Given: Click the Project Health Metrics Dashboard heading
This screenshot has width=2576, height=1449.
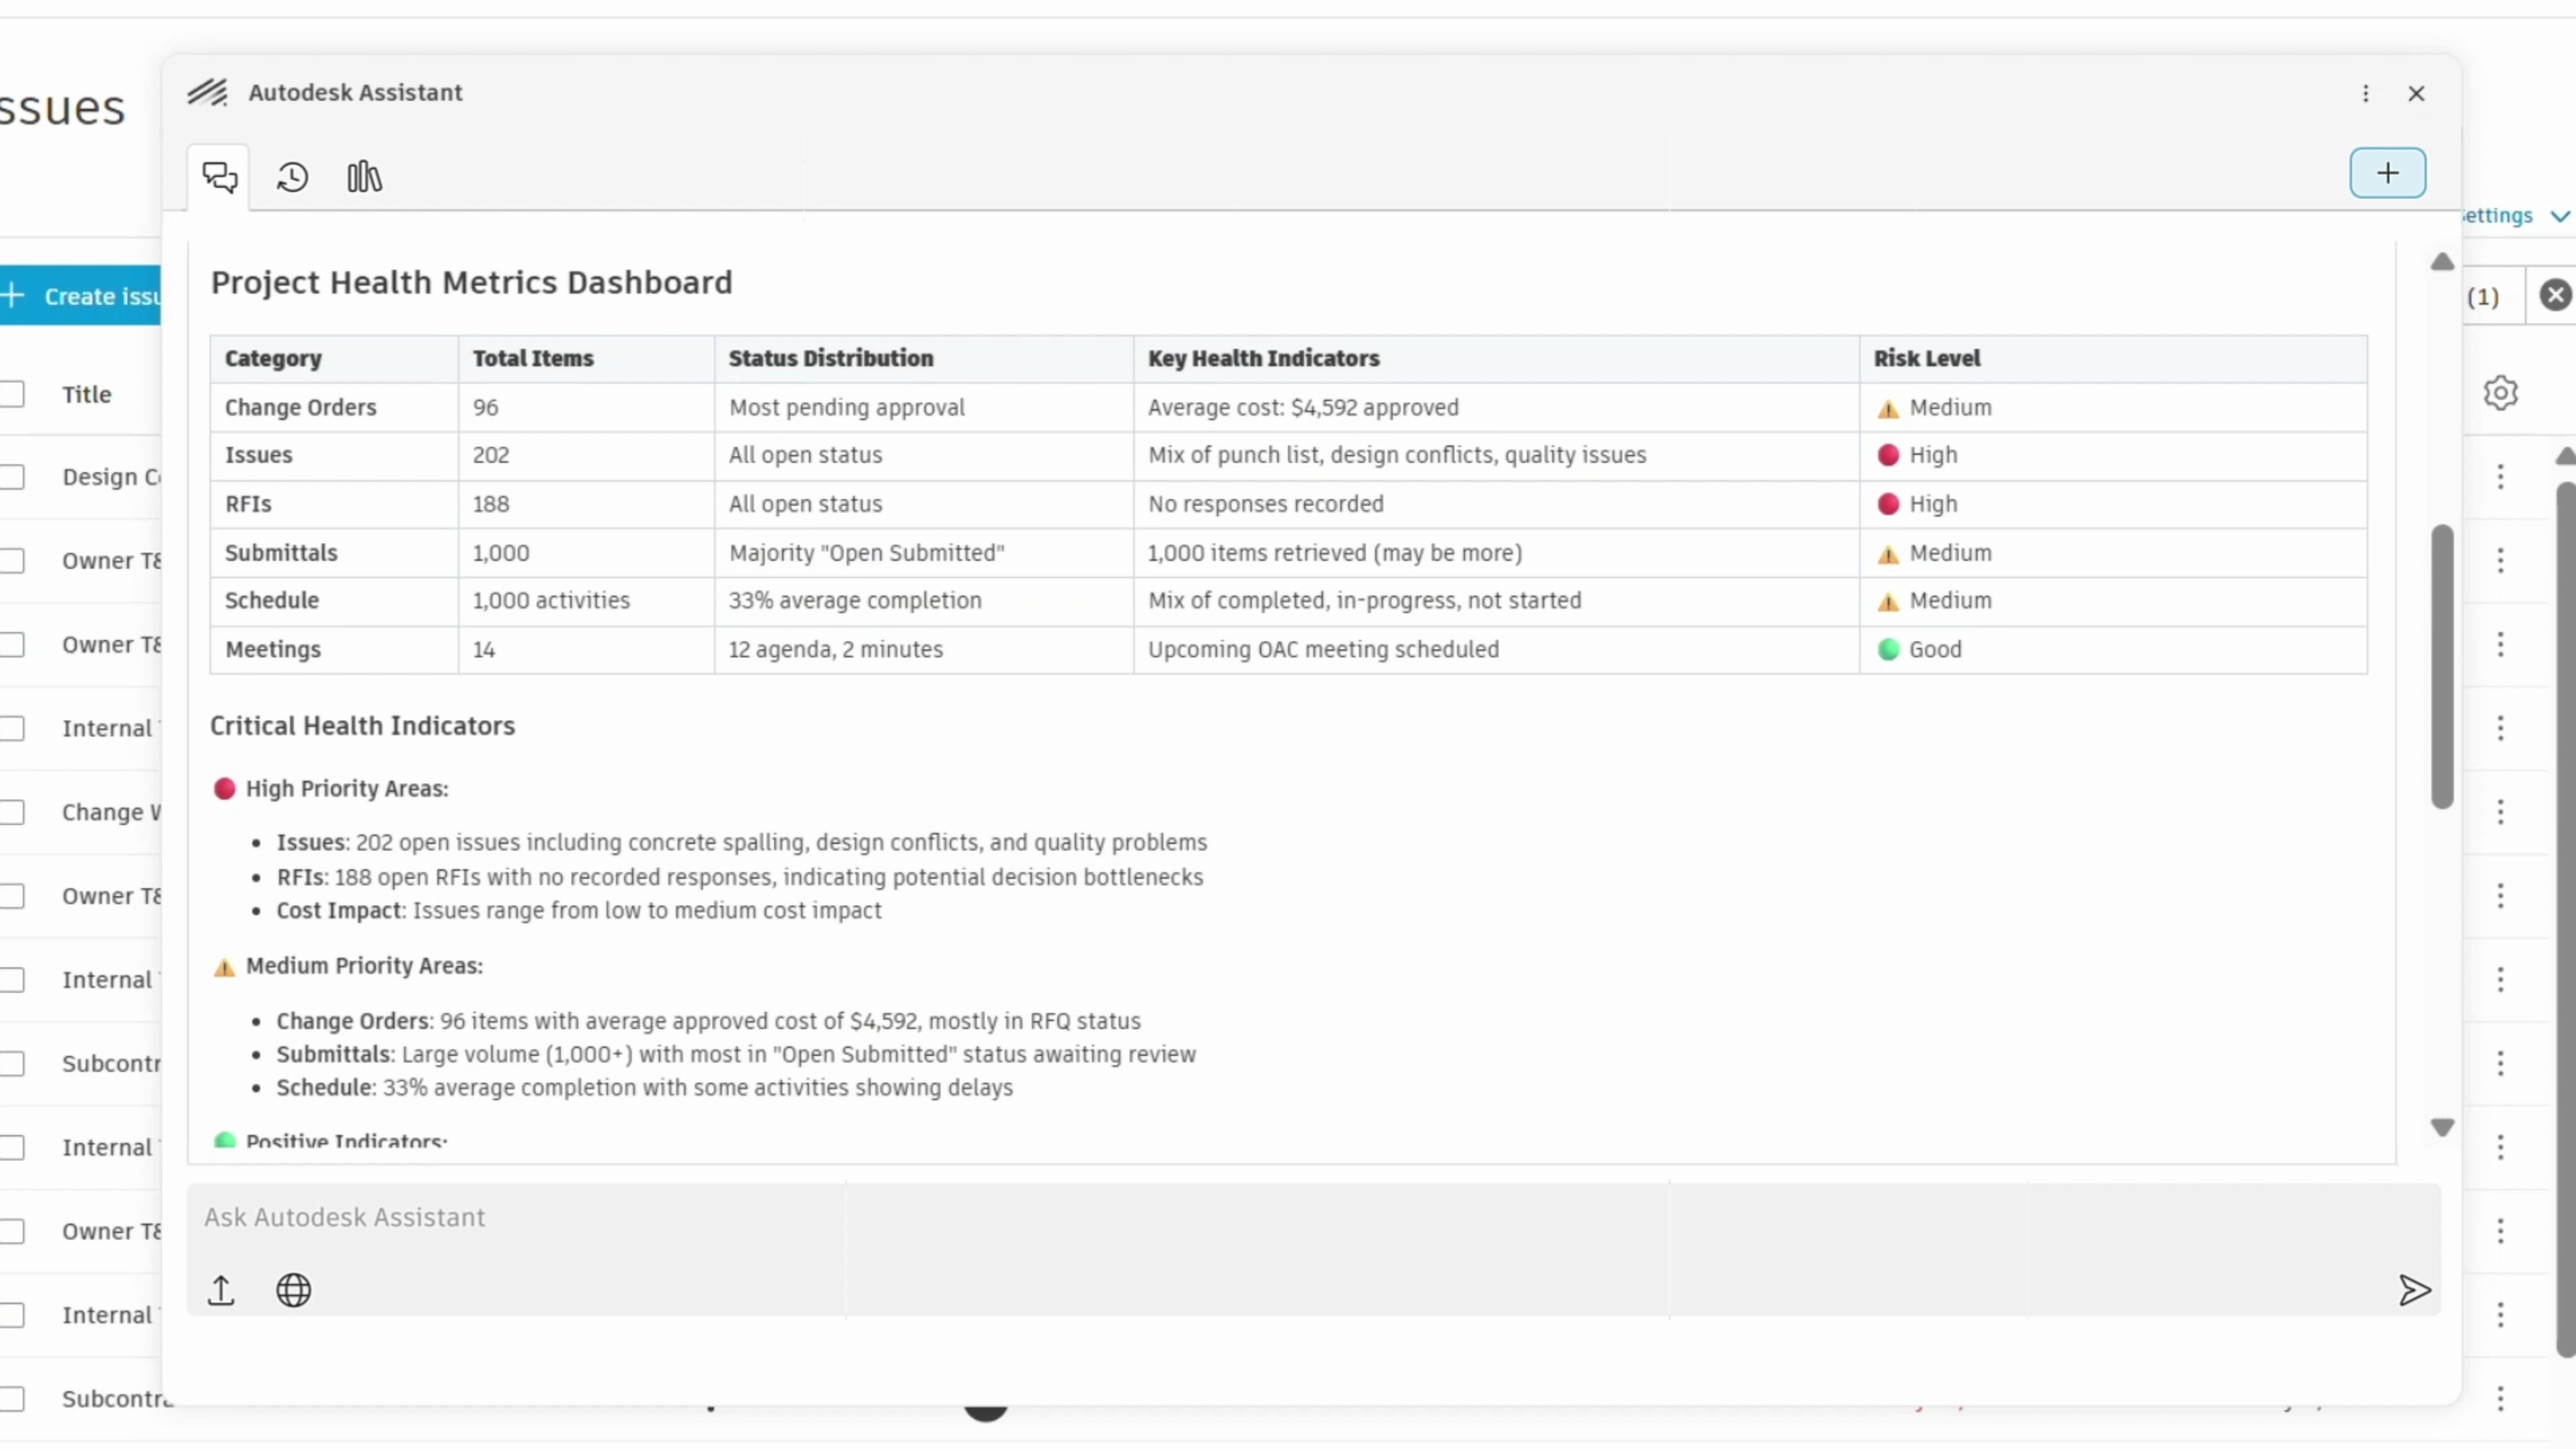Looking at the screenshot, I should pos(471,283).
